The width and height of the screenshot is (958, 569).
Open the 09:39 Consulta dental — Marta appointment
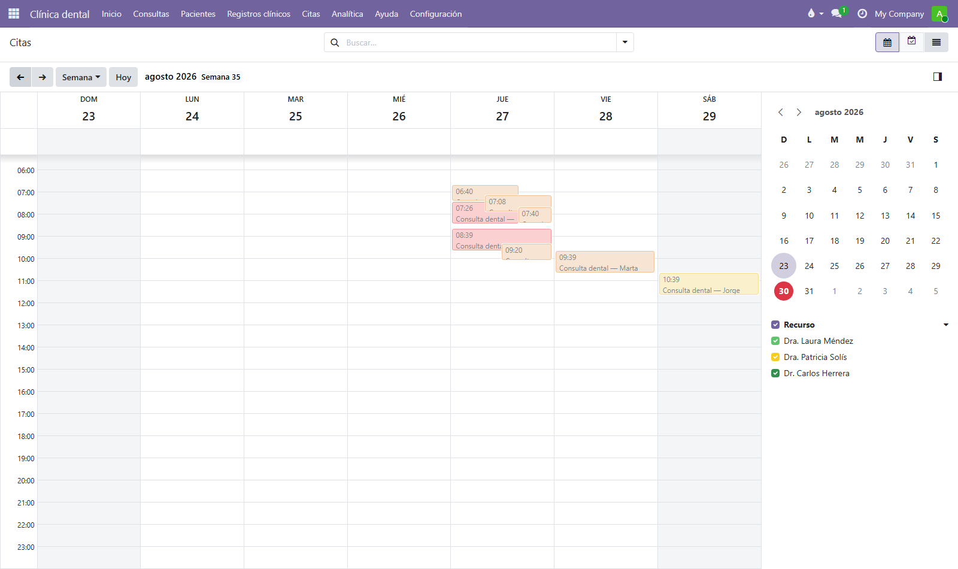point(605,262)
